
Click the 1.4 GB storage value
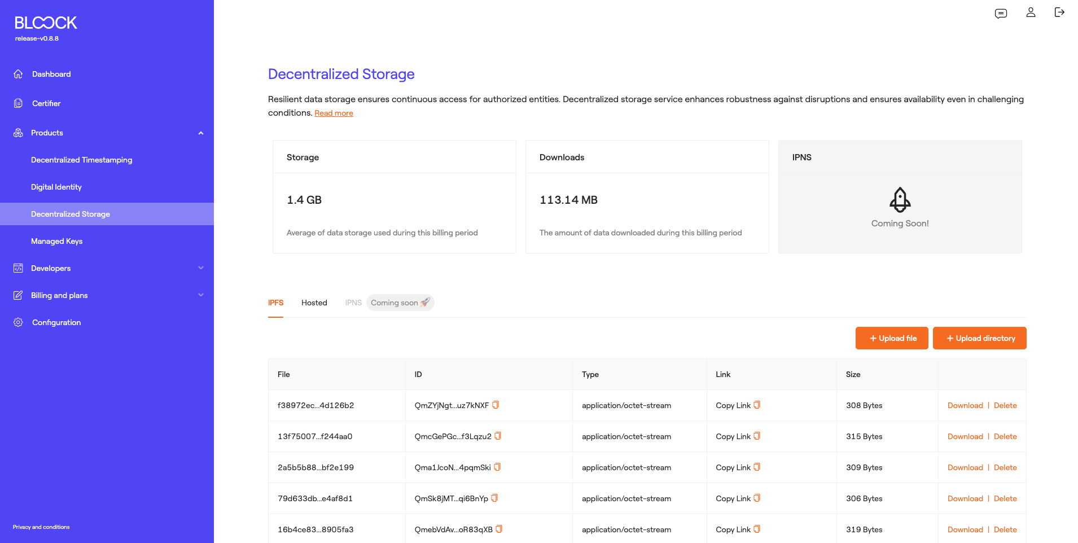click(x=304, y=200)
